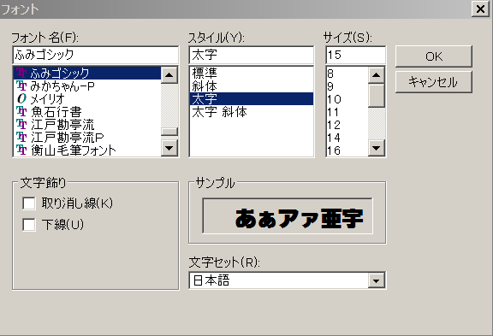The height and width of the screenshot is (336, 493).
Task: Click OpenType icon beside メイリオ font
Action: (x=21, y=98)
